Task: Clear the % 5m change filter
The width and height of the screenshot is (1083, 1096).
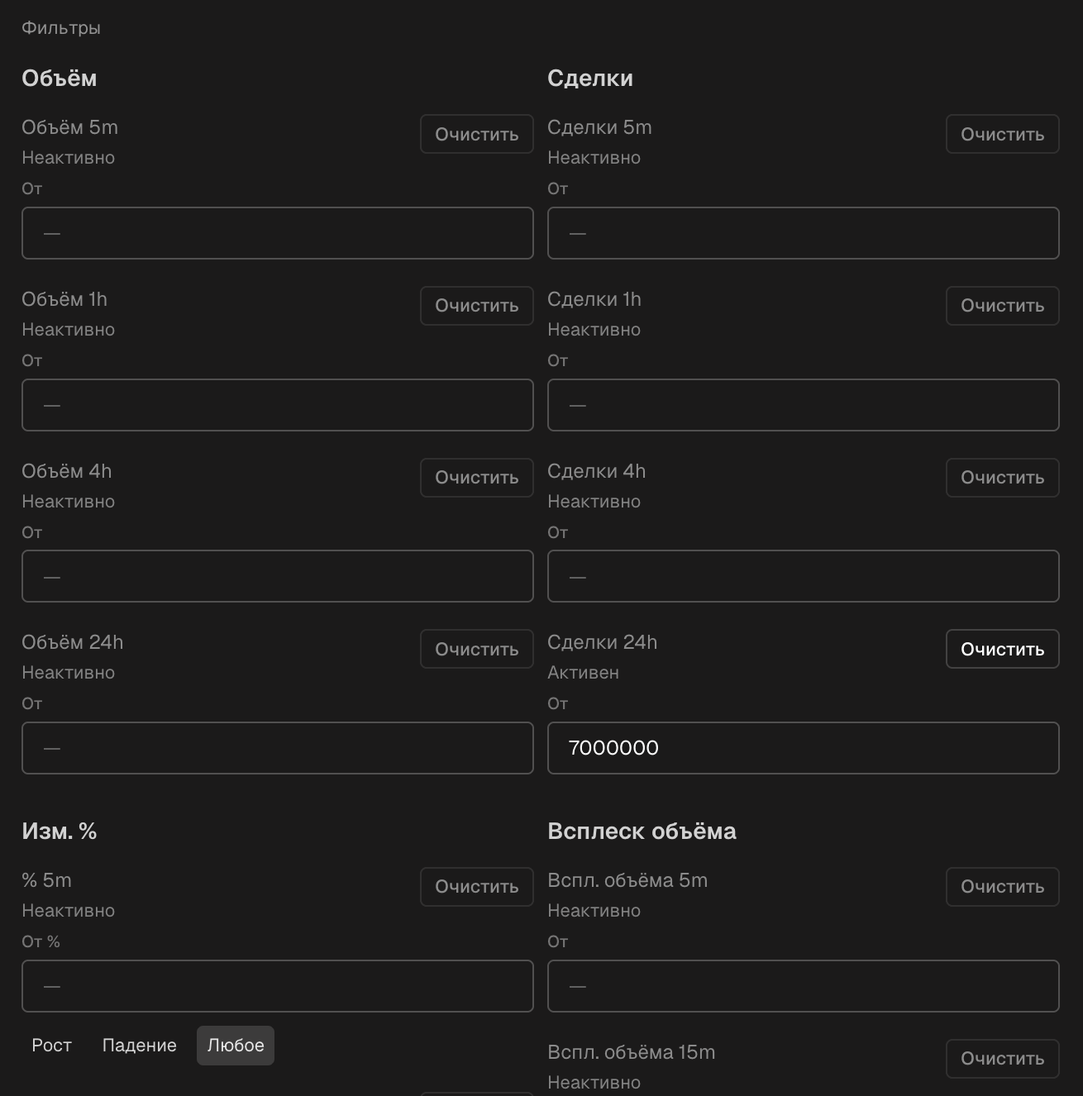Action: click(x=477, y=887)
